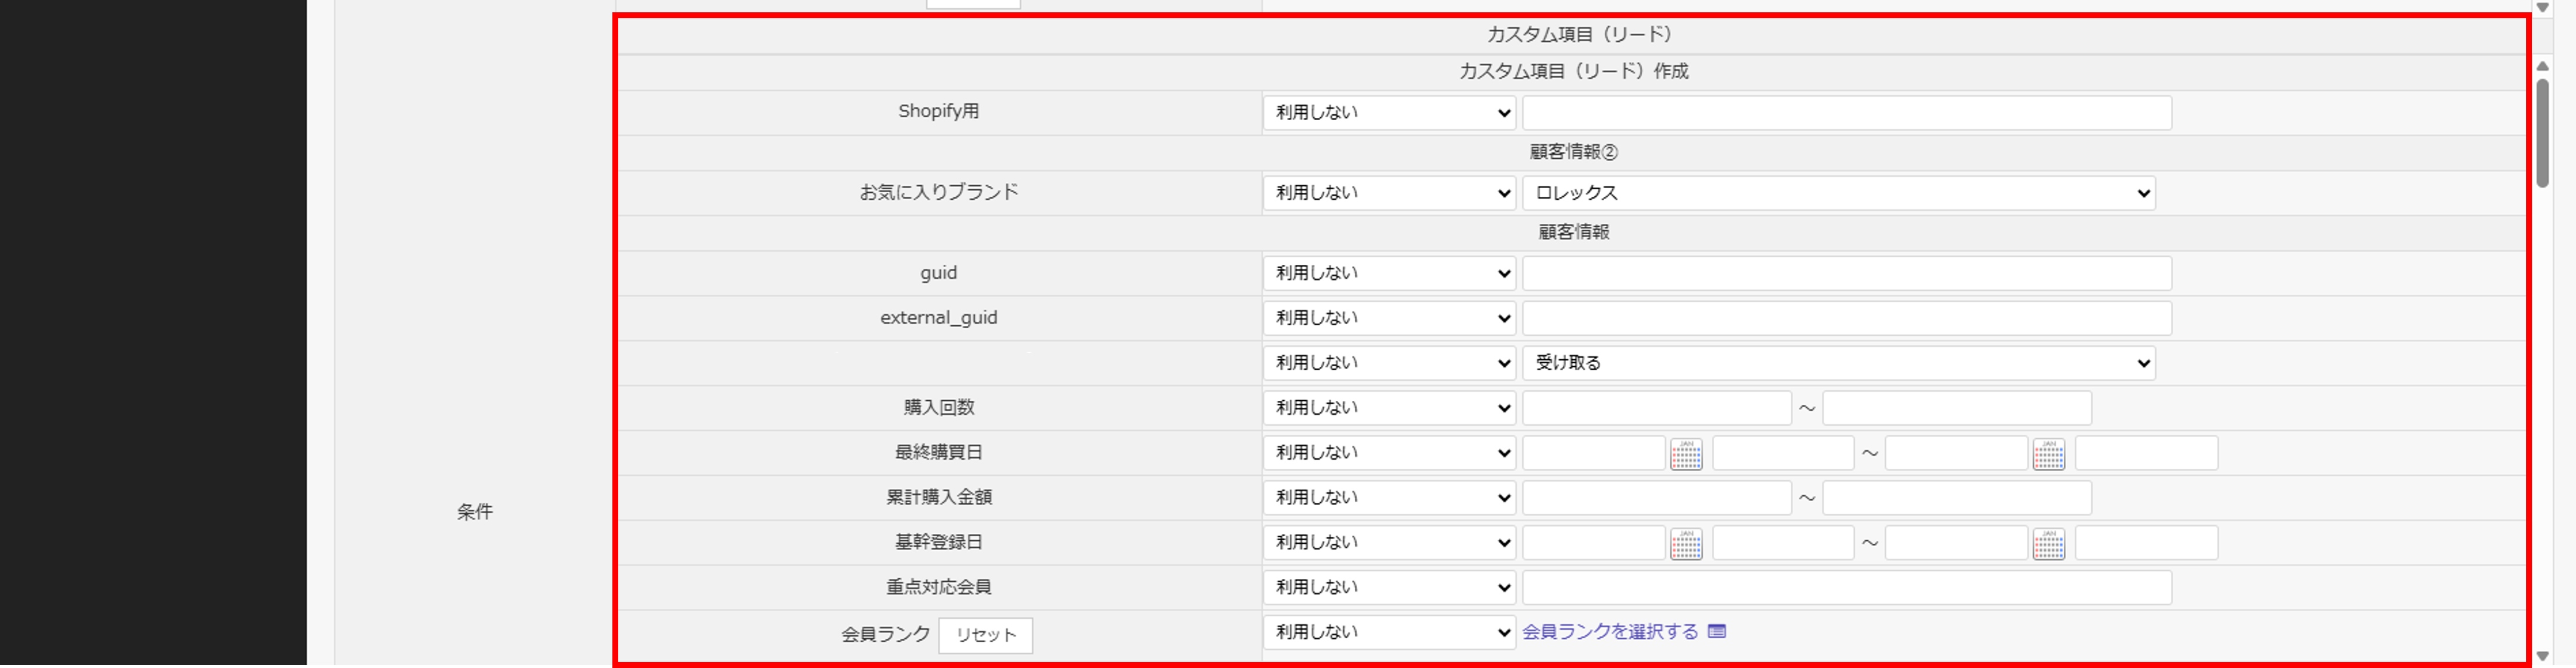
Task: Click 会員ランクを選択する link
Action: coord(1609,632)
